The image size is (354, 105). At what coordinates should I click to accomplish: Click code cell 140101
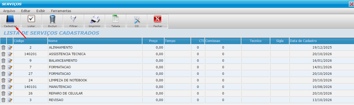pyautogui.click(x=30, y=87)
